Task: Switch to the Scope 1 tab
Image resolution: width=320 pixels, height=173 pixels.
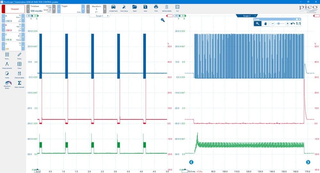Action: [x=100, y=16]
